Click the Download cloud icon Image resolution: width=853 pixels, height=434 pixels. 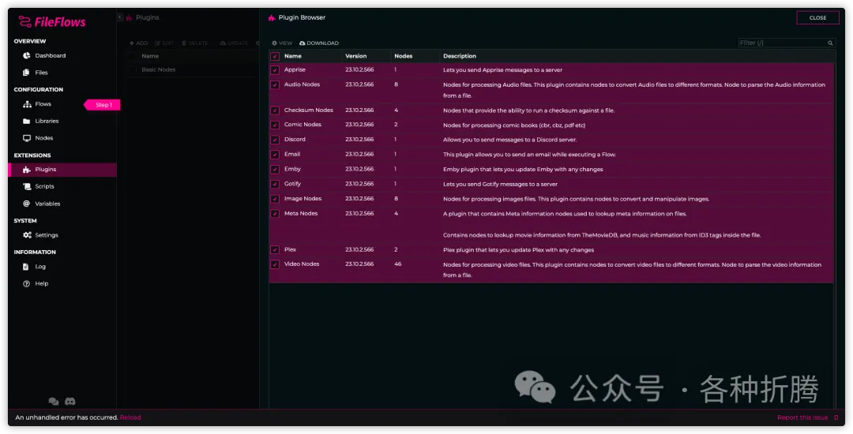pos(302,43)
